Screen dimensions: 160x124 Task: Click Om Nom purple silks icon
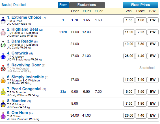tap(3, 115)
